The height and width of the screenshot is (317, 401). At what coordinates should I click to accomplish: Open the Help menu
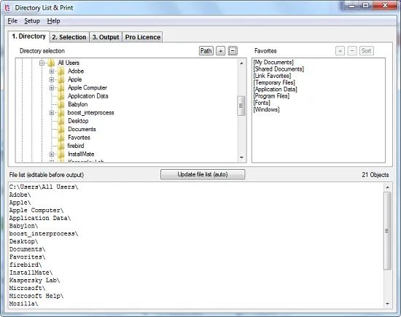click(53, 21)
